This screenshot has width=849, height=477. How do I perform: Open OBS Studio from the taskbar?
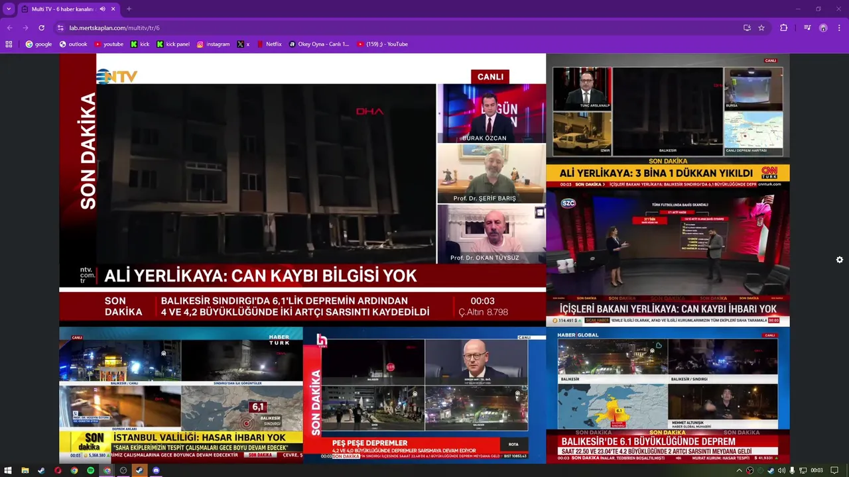tap(123, 470)
